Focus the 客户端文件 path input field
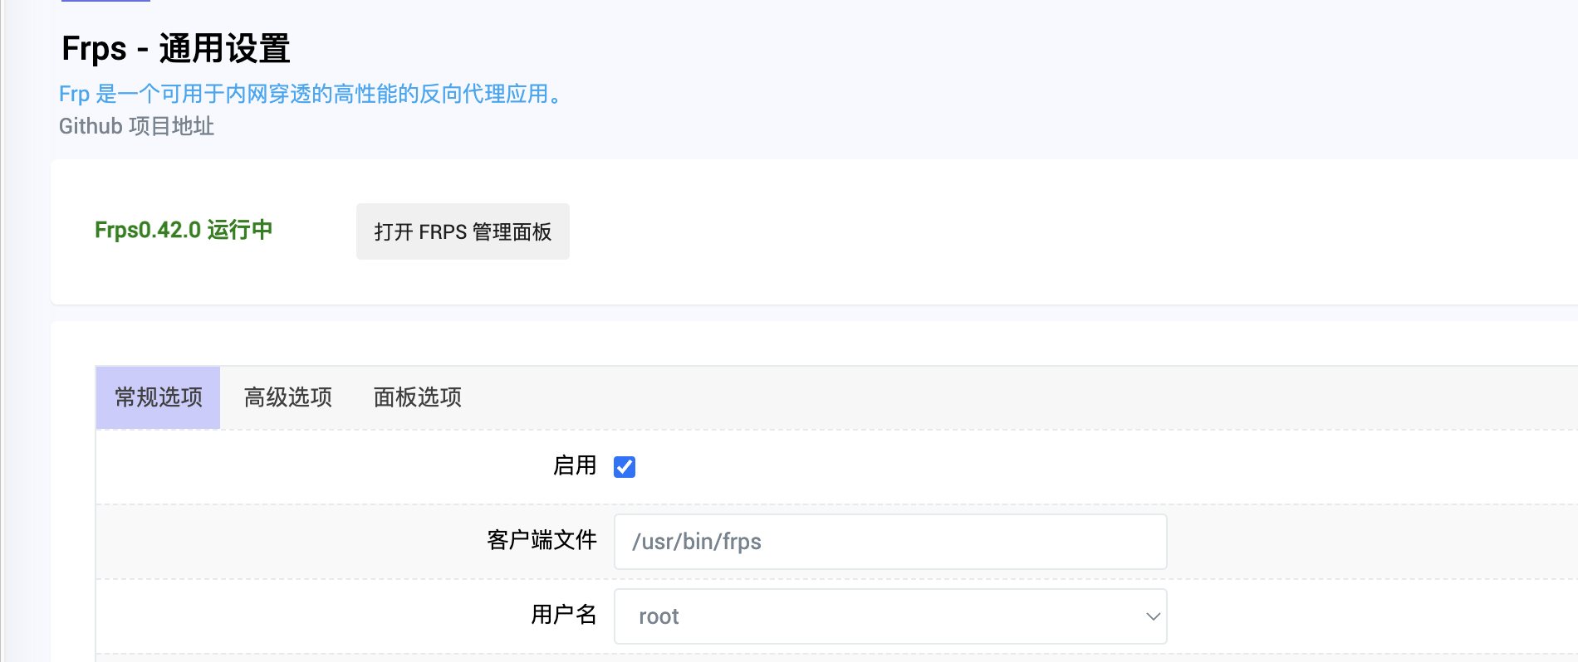 point(889,542)
